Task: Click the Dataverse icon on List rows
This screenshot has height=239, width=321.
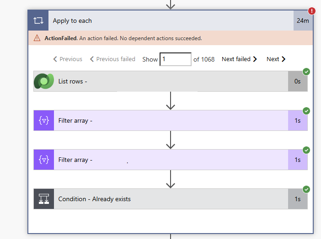Action: coord(44,81)
